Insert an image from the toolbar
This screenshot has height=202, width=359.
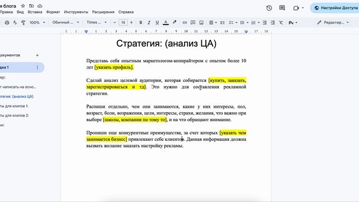201,22
